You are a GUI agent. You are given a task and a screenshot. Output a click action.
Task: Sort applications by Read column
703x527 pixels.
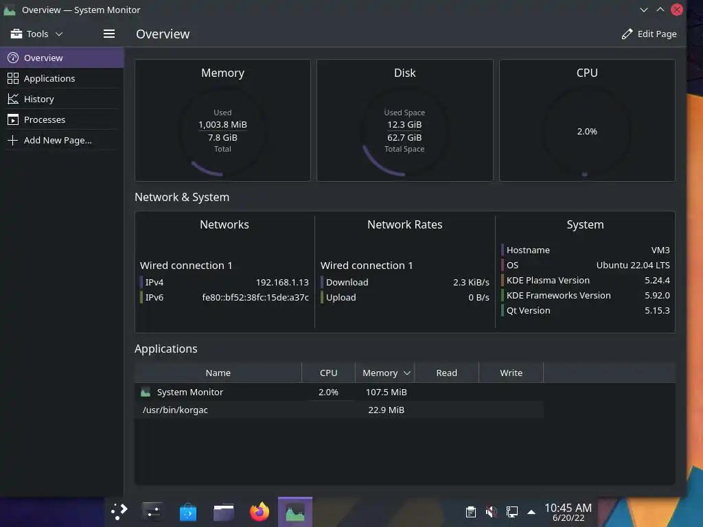point(446,373)
